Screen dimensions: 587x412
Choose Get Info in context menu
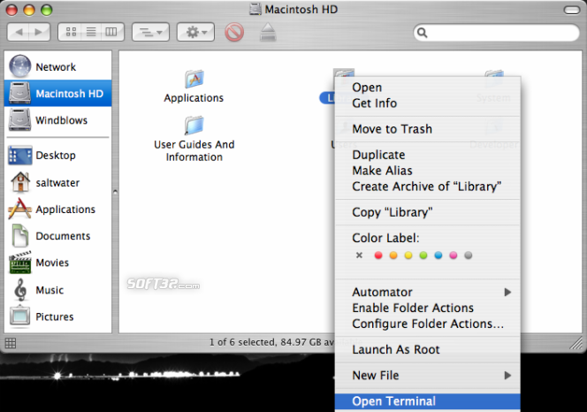[x=374, y=103]
